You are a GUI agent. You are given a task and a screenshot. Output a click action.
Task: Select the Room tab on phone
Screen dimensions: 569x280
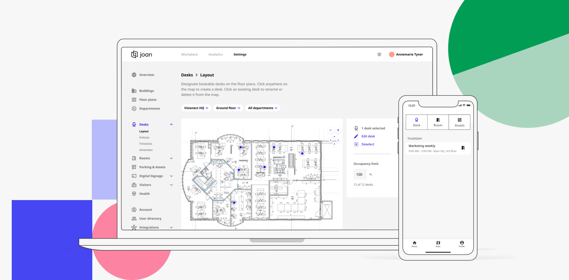tap(438, 122)
